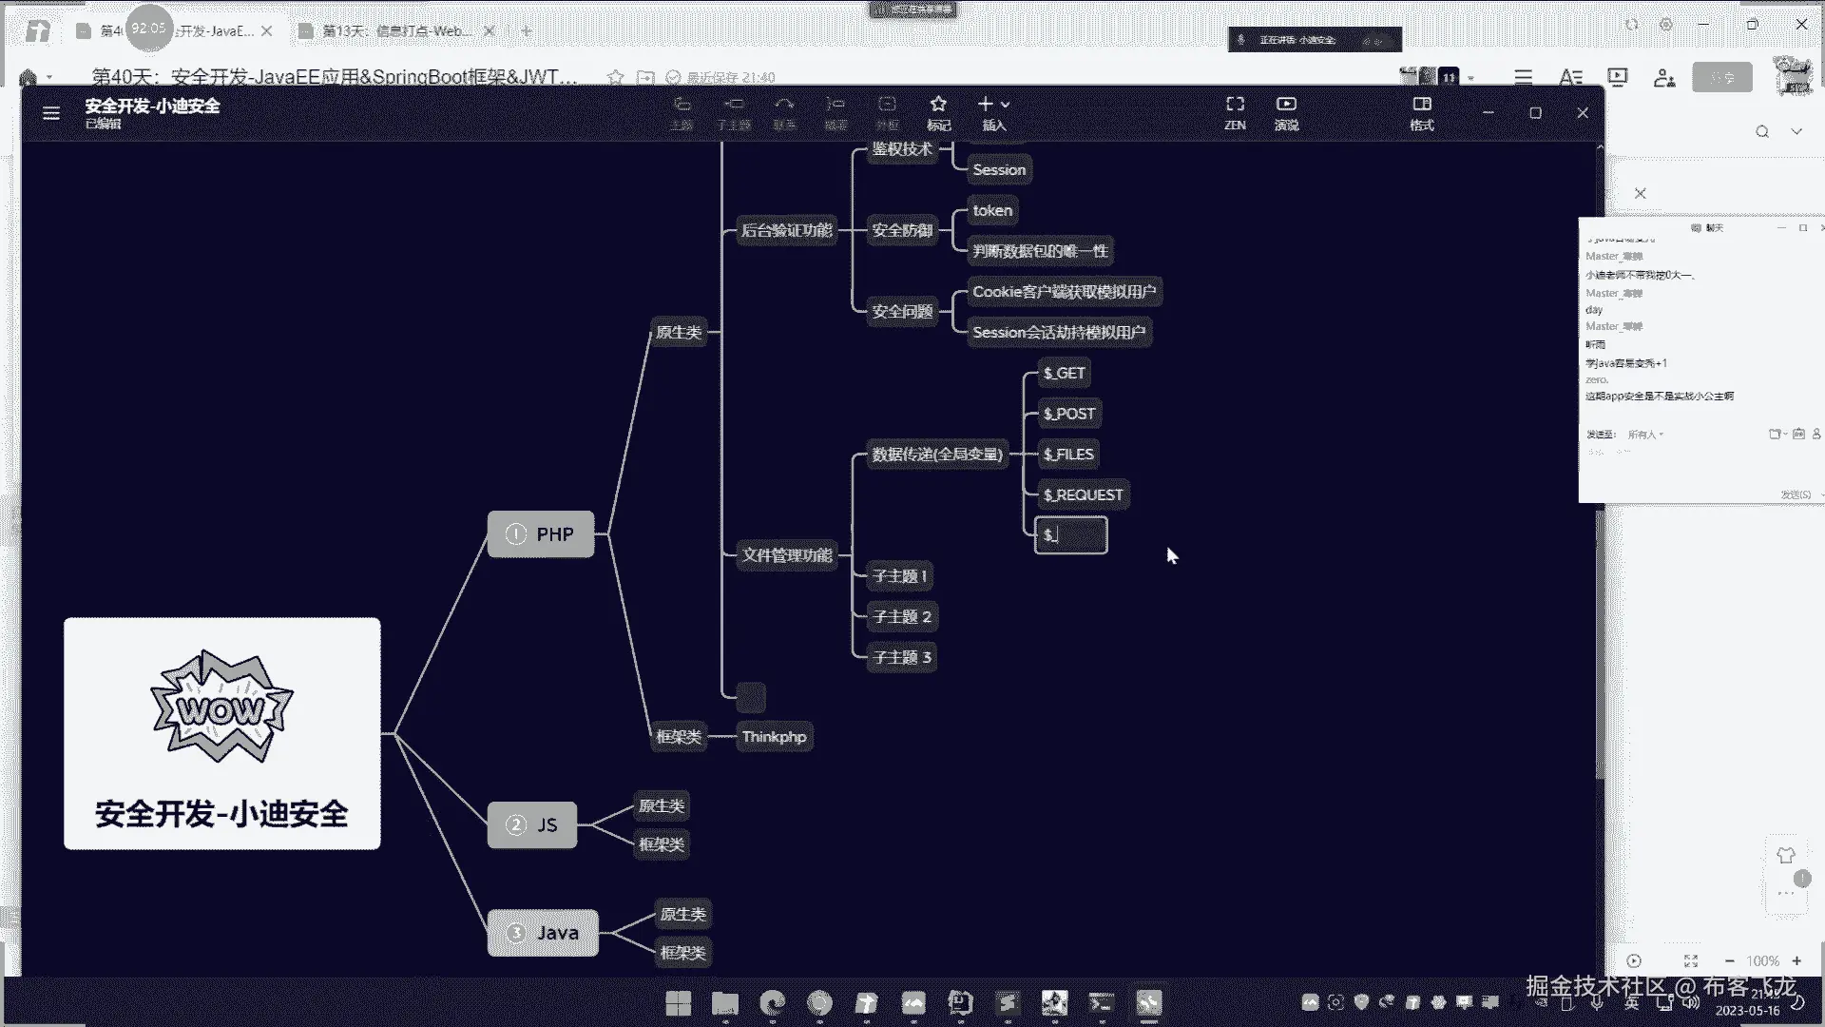Viewport: 1825px width, 1027px height.
Task: Select the Thinkphp node
Action: coord(774,737)
